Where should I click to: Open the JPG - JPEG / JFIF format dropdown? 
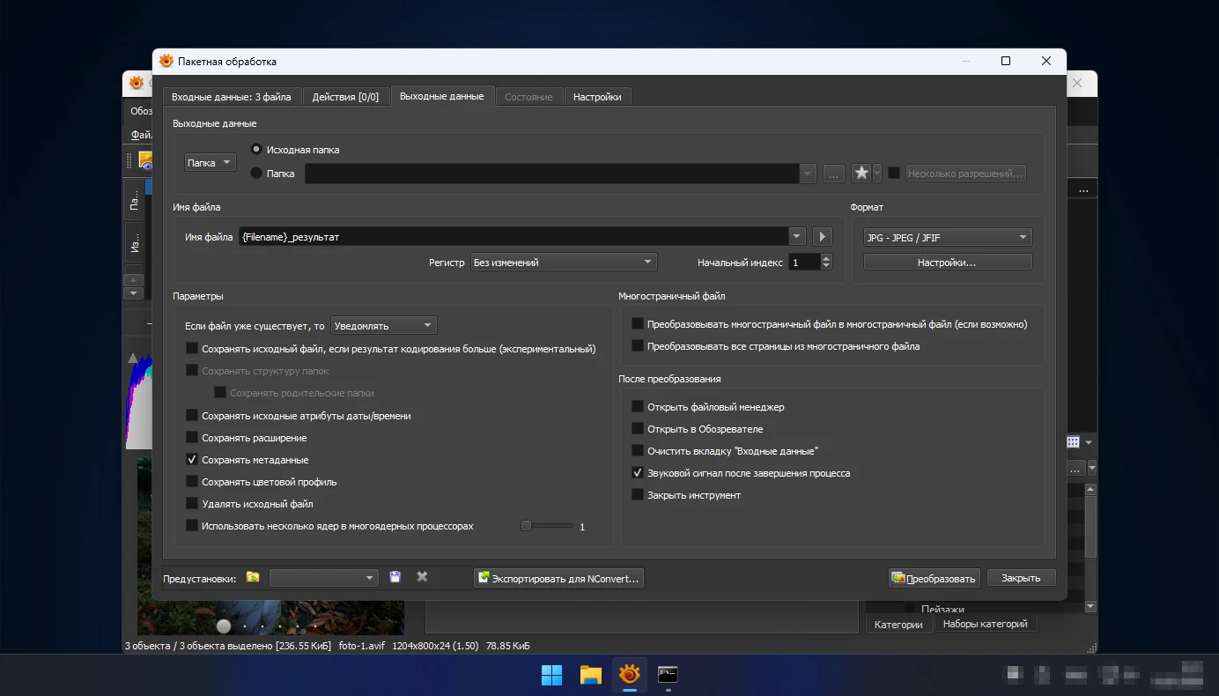coord(948,237)
